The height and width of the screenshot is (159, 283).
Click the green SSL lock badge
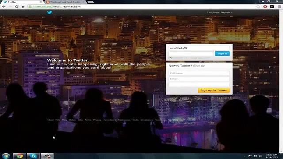(x=41, y=7)
